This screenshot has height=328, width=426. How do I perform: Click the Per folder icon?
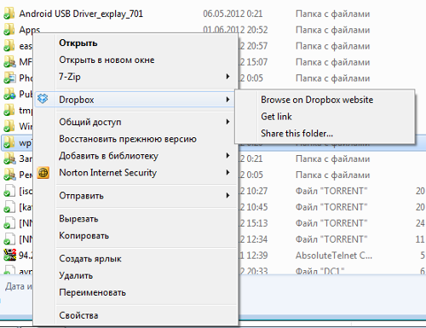point(9,175)
